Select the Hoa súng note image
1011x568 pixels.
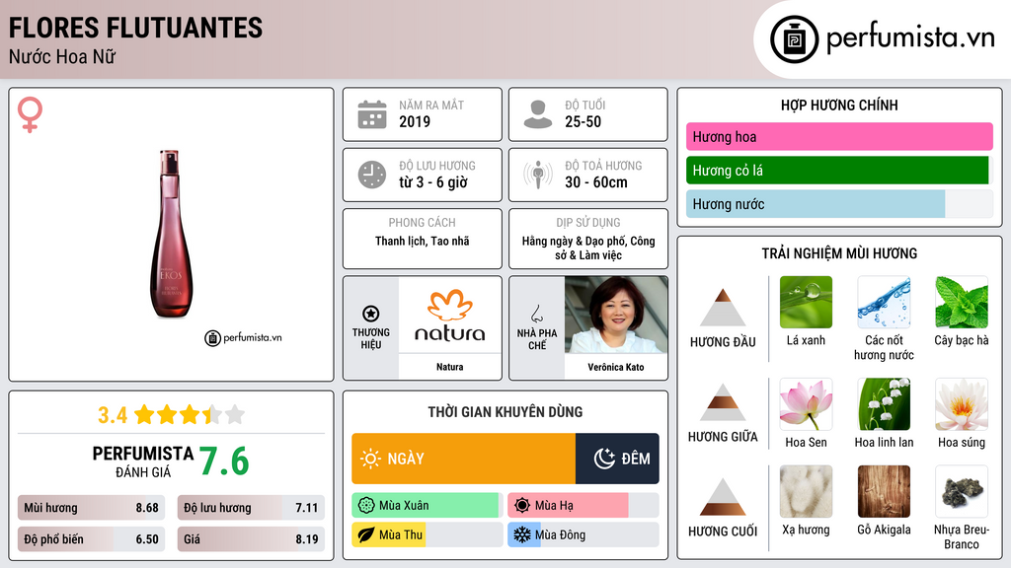click(x=962, y=404)
